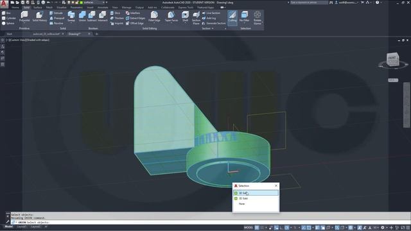This screenshot has height=231, width=411.
Task: Select the Sweep tool
Action: pos(71,17)
